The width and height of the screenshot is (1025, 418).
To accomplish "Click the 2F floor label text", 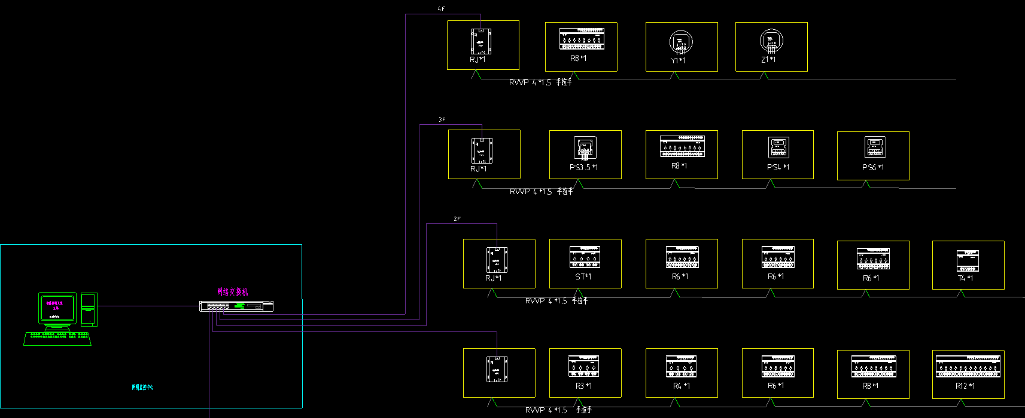I will tap(457, 219).
